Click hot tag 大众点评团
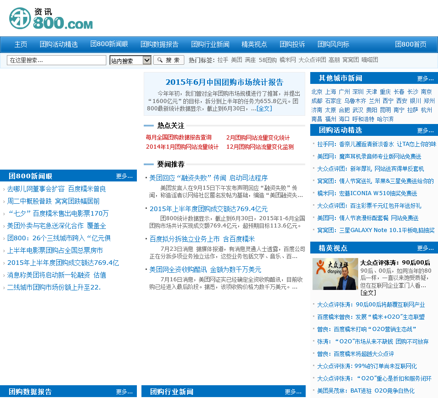Viewport: 438px width, 398px height. (312, 60)
